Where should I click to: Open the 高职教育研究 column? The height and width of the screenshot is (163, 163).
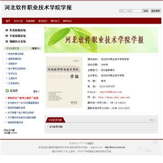coord(15,59)
